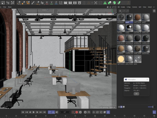The width and height of the screenshot is (157, 118).
Task: Switch material manager to grid view
Action: coord(121,107)
